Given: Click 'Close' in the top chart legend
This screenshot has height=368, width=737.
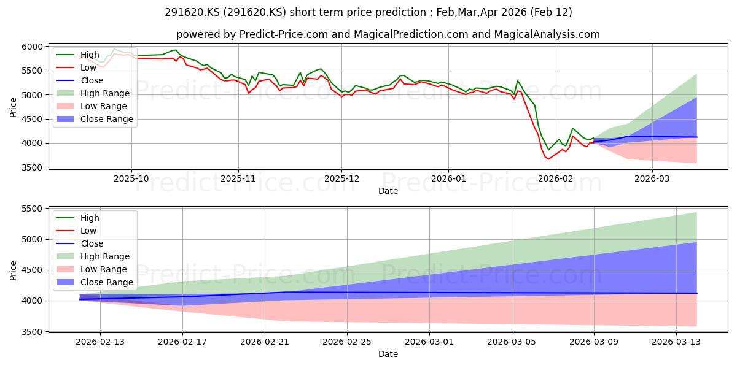Looking at the screenshot, I should point(91,81).
